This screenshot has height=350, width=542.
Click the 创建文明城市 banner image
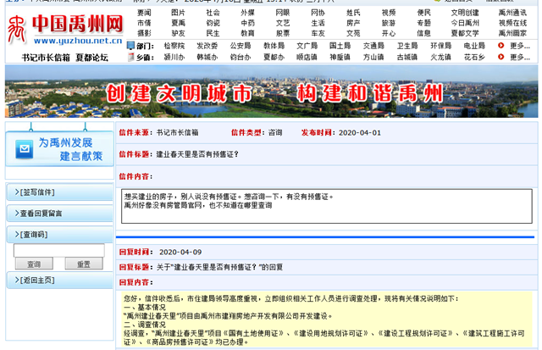click(271, 92)
